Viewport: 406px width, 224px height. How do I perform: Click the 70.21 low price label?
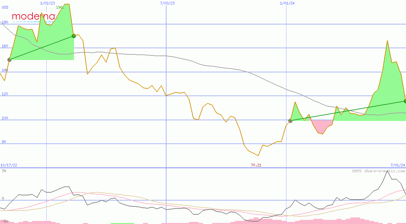256,165
